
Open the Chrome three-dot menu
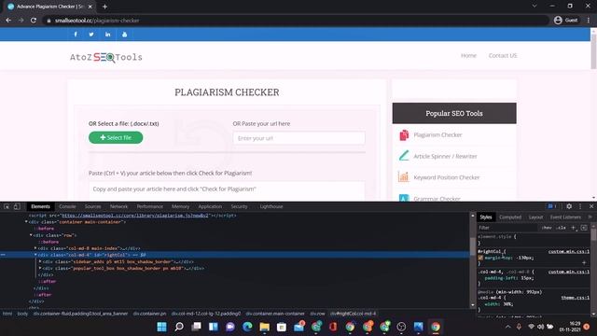point(589,21)
